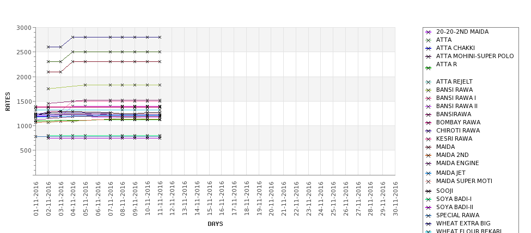Click the 2100 data point at 02-11-2016

point(48,72)
